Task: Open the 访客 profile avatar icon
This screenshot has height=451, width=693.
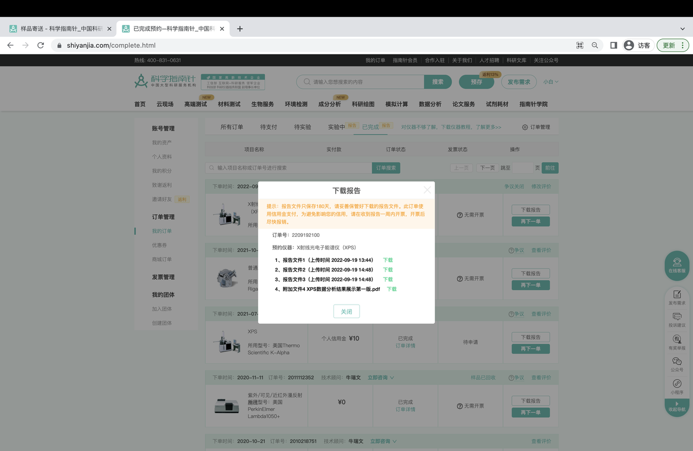Action: click(x=629, y=46)
